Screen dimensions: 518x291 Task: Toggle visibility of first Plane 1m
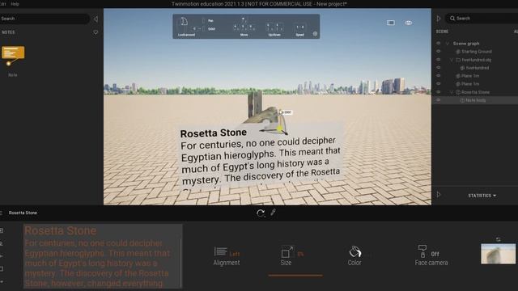coord(439,75)
